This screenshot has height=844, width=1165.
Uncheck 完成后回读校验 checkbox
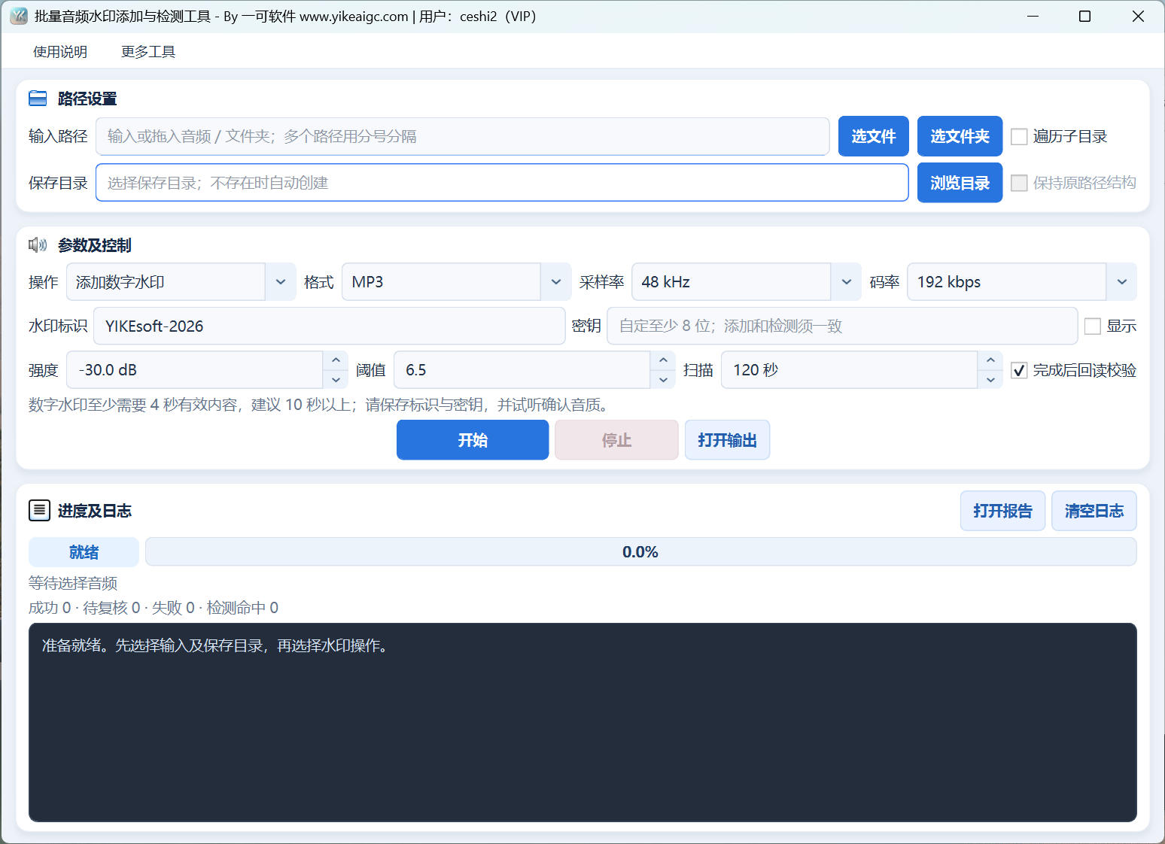pos(1019,370)
